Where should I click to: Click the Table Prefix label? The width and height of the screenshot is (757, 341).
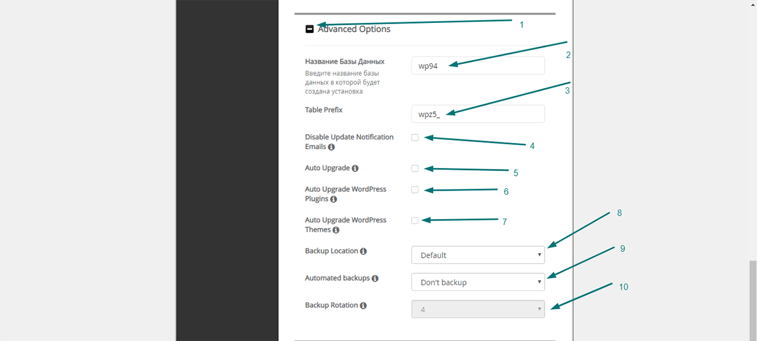(x=324, y=109)
